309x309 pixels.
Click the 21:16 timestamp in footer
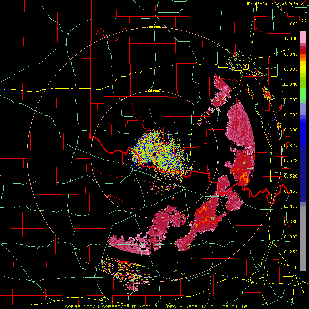tap(240, 307)
